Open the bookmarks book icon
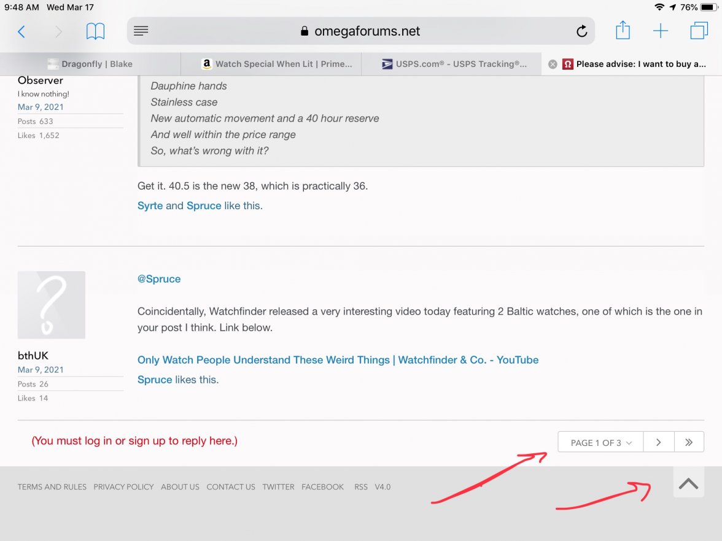 [95, 32]
